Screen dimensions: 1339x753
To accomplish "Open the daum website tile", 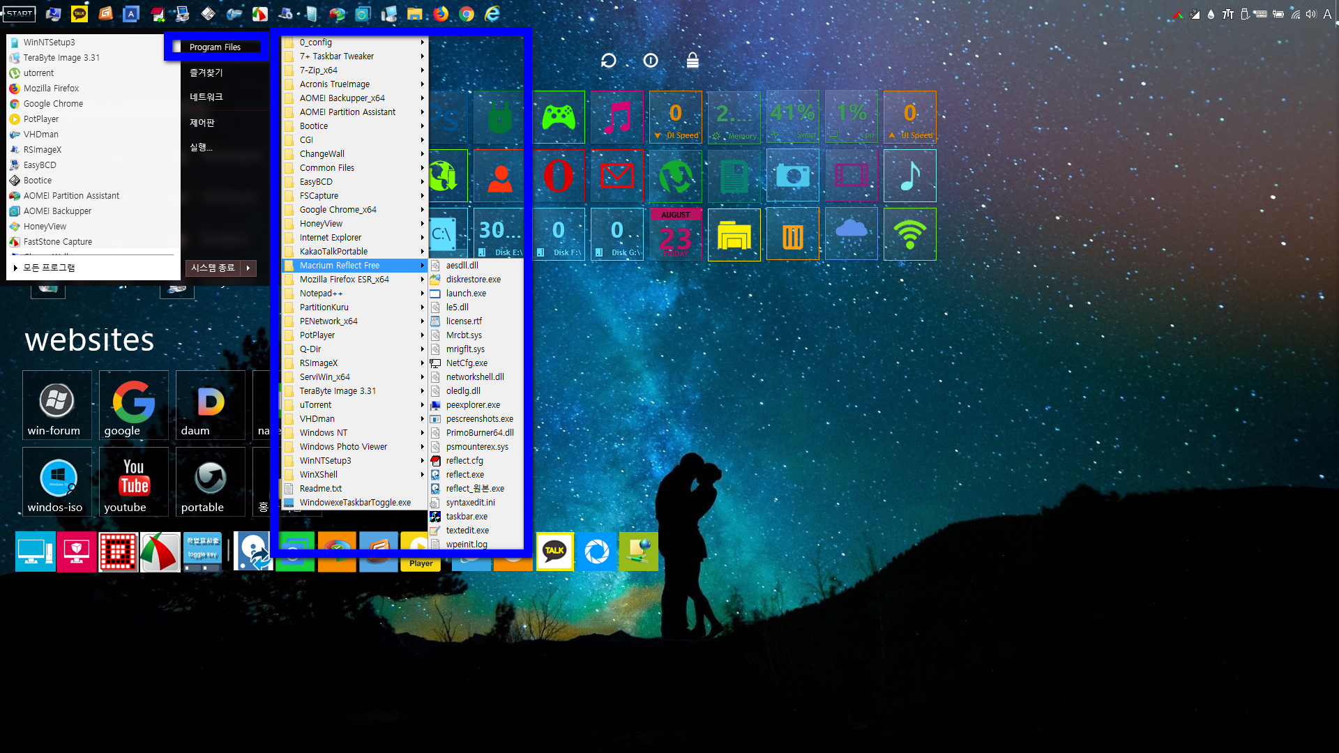I will point(211,405).
